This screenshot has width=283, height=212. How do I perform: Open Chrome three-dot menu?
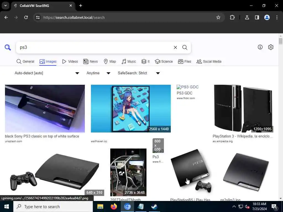[x=277, y=17]
